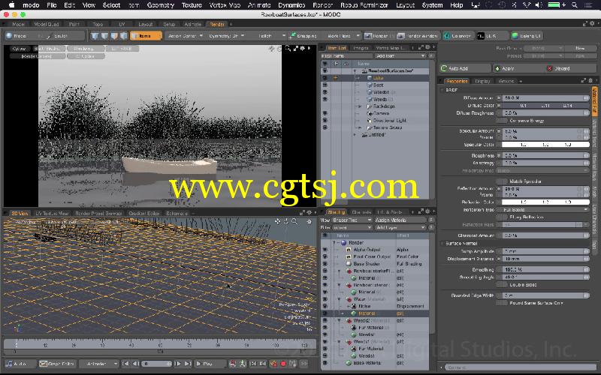Open Spotlight search in macOS menu bar

(575, 5)
